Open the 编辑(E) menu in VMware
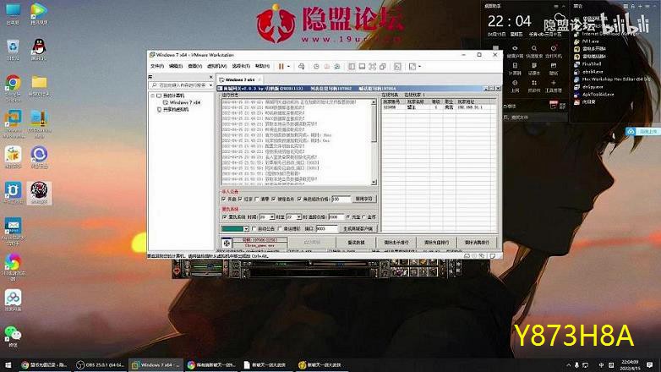This screenshot has width=661, height=372. (176, 66)
